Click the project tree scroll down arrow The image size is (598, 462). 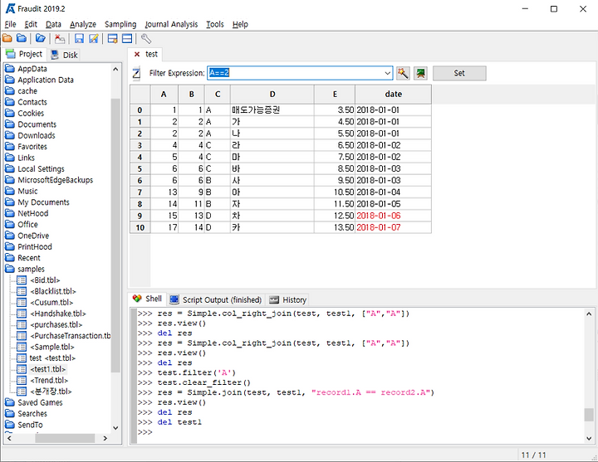coord(115,428)
